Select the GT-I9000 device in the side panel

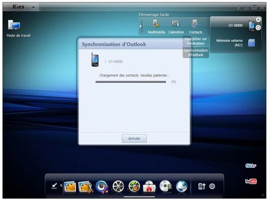pyautogui.click(x=235, y=25)
